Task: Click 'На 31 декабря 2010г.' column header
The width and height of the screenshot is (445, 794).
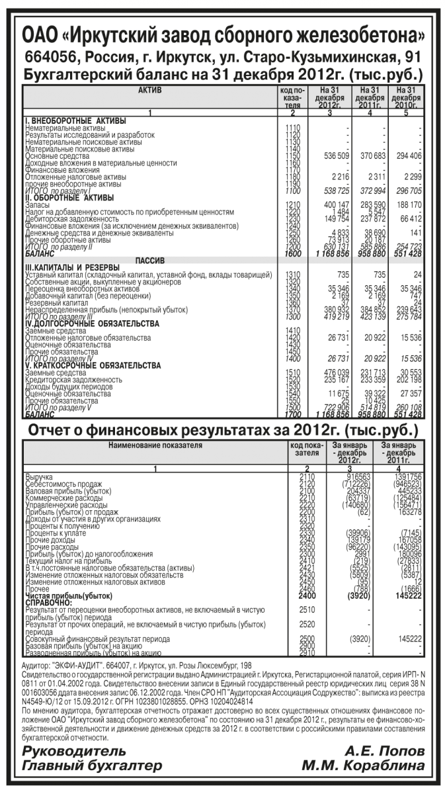Action: pyautogui.click(x=405, y=97)
